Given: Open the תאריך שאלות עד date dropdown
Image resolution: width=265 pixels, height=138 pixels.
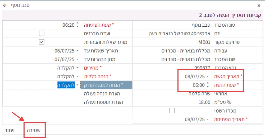Looking at the screenshot, I should click(x=77, y=51).
